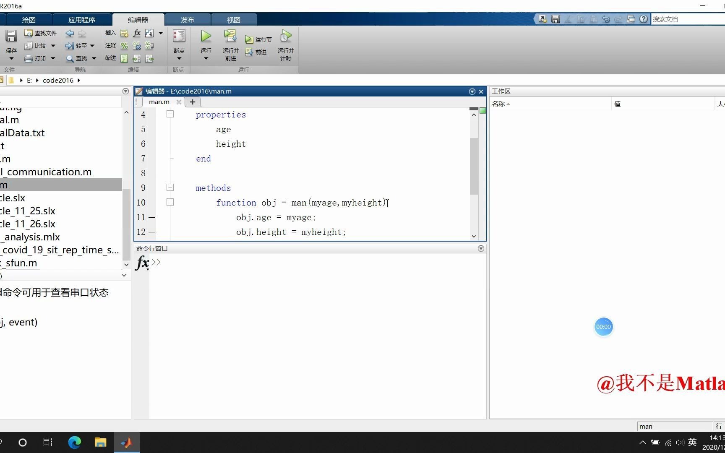Click the switch windows icon
This screenshot has width=725, height=453.
point(631,19)
